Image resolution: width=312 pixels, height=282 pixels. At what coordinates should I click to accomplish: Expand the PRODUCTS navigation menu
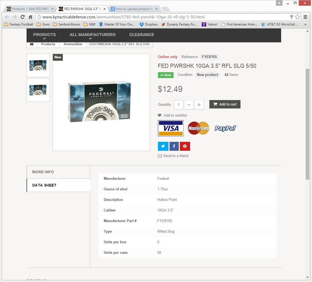pyautogui.click(x=44, y=35)
